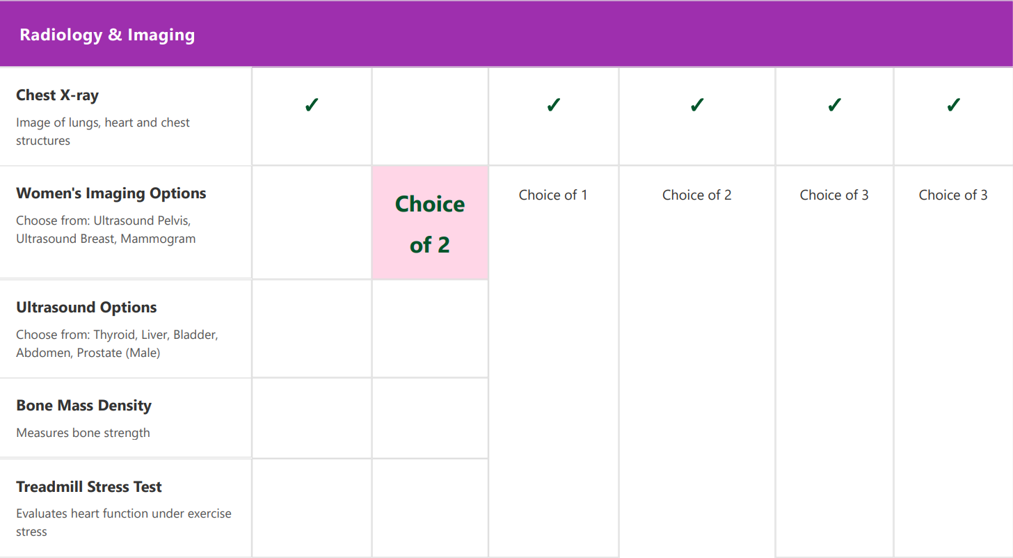Click the Bone Mass Density title
The width and height of the screenshot is (1013, 558).
(x=83, y=406)
